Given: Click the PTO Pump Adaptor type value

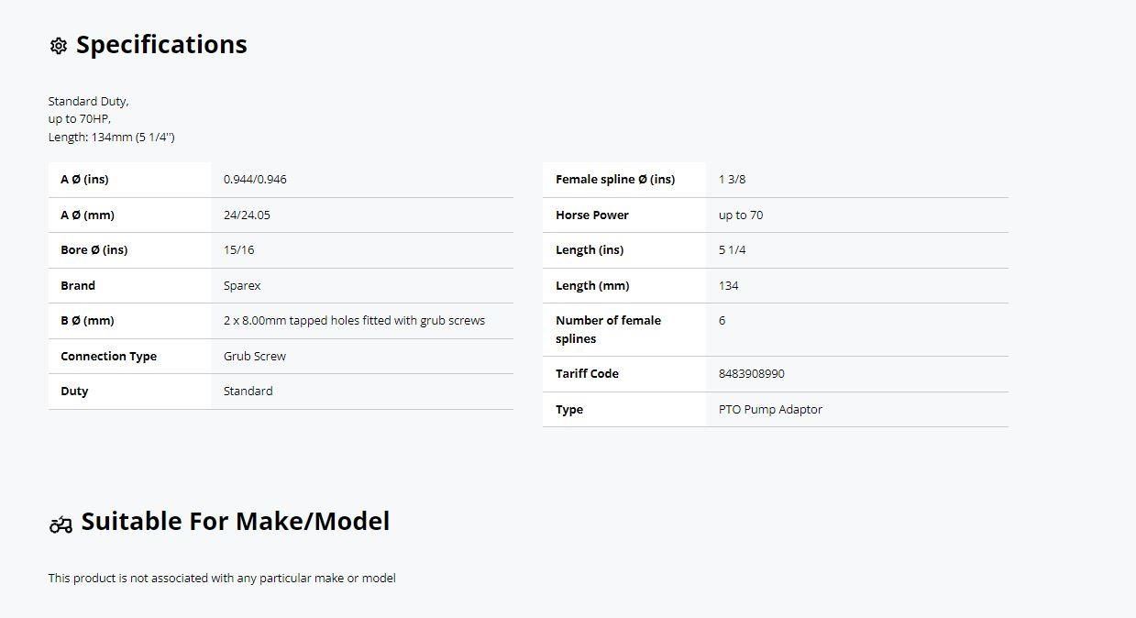Looking at the screenshot, I should pos(770,409).
